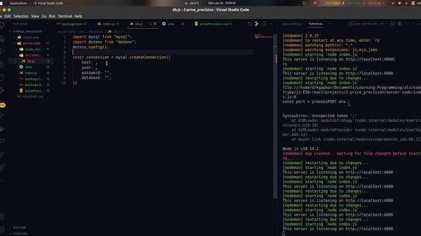This screenshot has height=236, width=421.
Task: Open the Edit menu
Action: tap(7, 16)
